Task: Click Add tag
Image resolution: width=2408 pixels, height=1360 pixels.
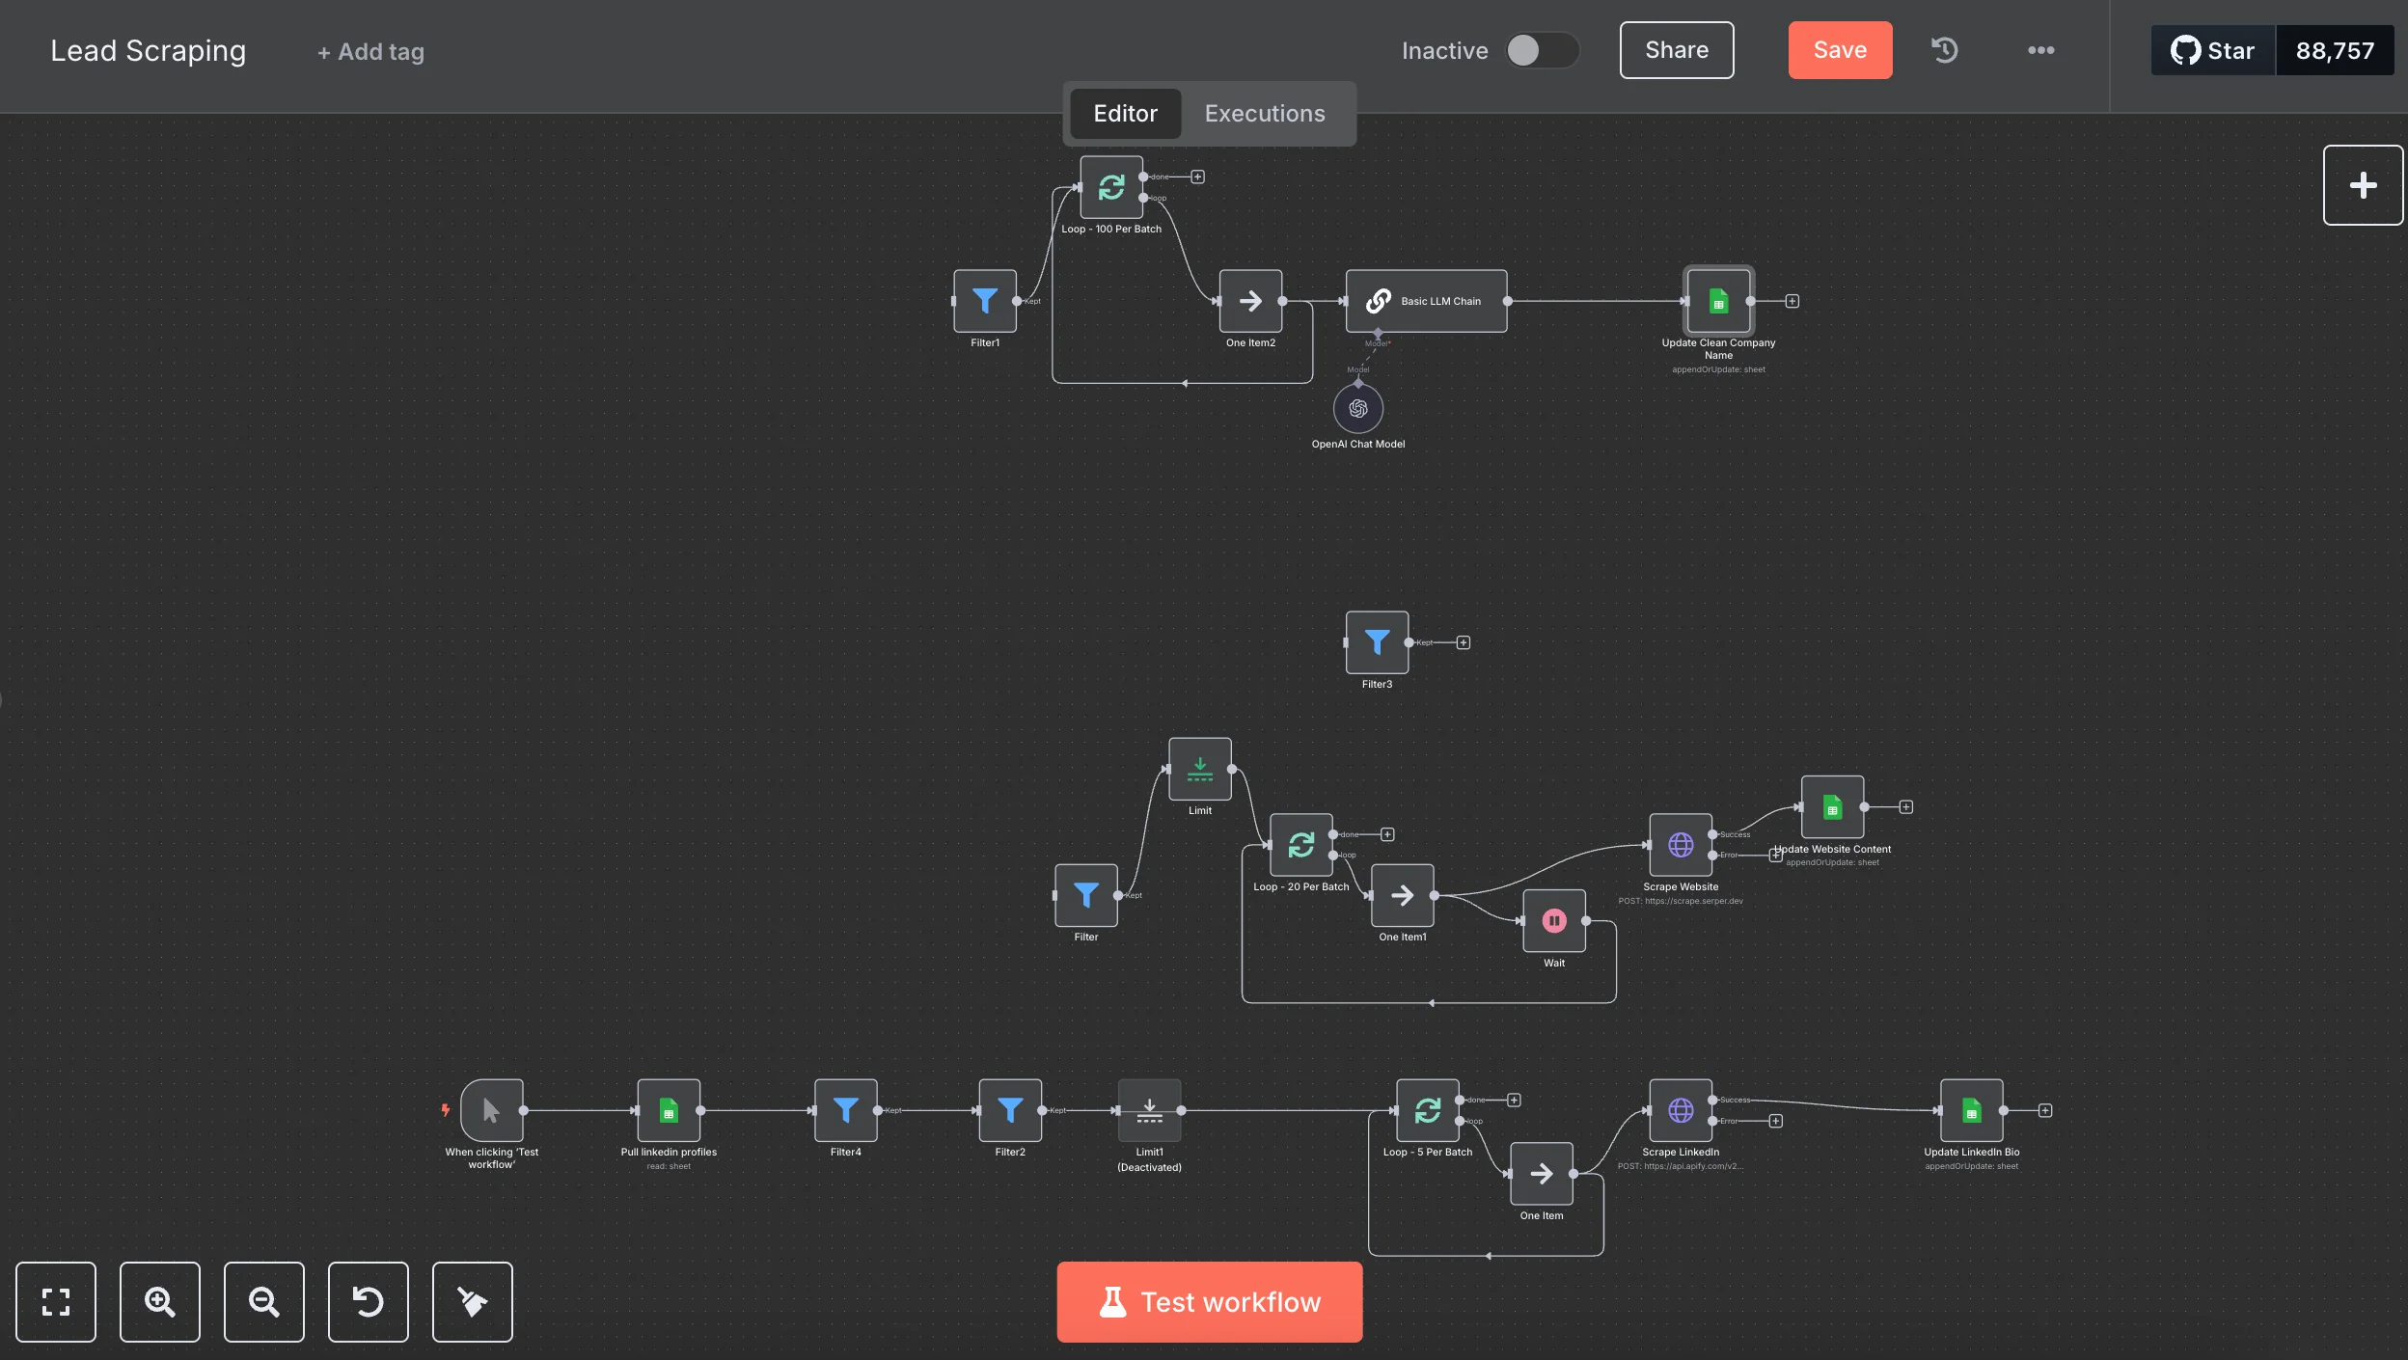Action: click(x=371, y=52)
